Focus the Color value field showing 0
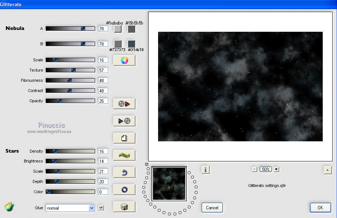The width and height of the screenshot is (337, 218). pyautogui.click(x=103, y=192)
